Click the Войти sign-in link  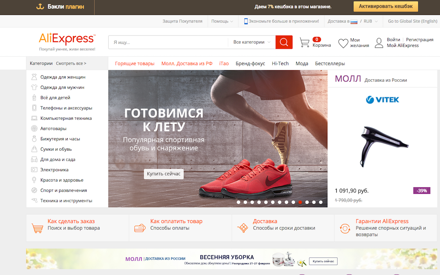click(x=393, y=40)
